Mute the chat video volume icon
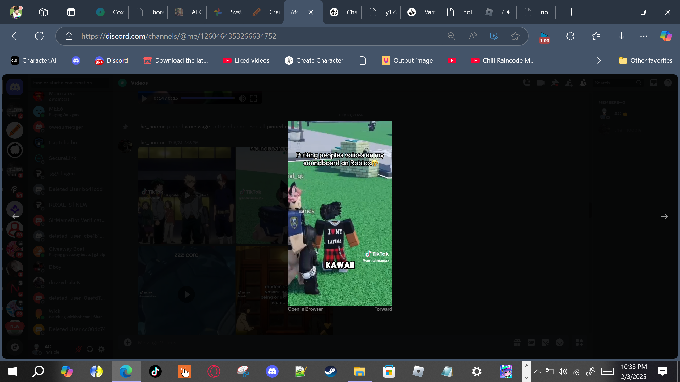Viewport: 680px width, 382px height. (x=242, y=98)
